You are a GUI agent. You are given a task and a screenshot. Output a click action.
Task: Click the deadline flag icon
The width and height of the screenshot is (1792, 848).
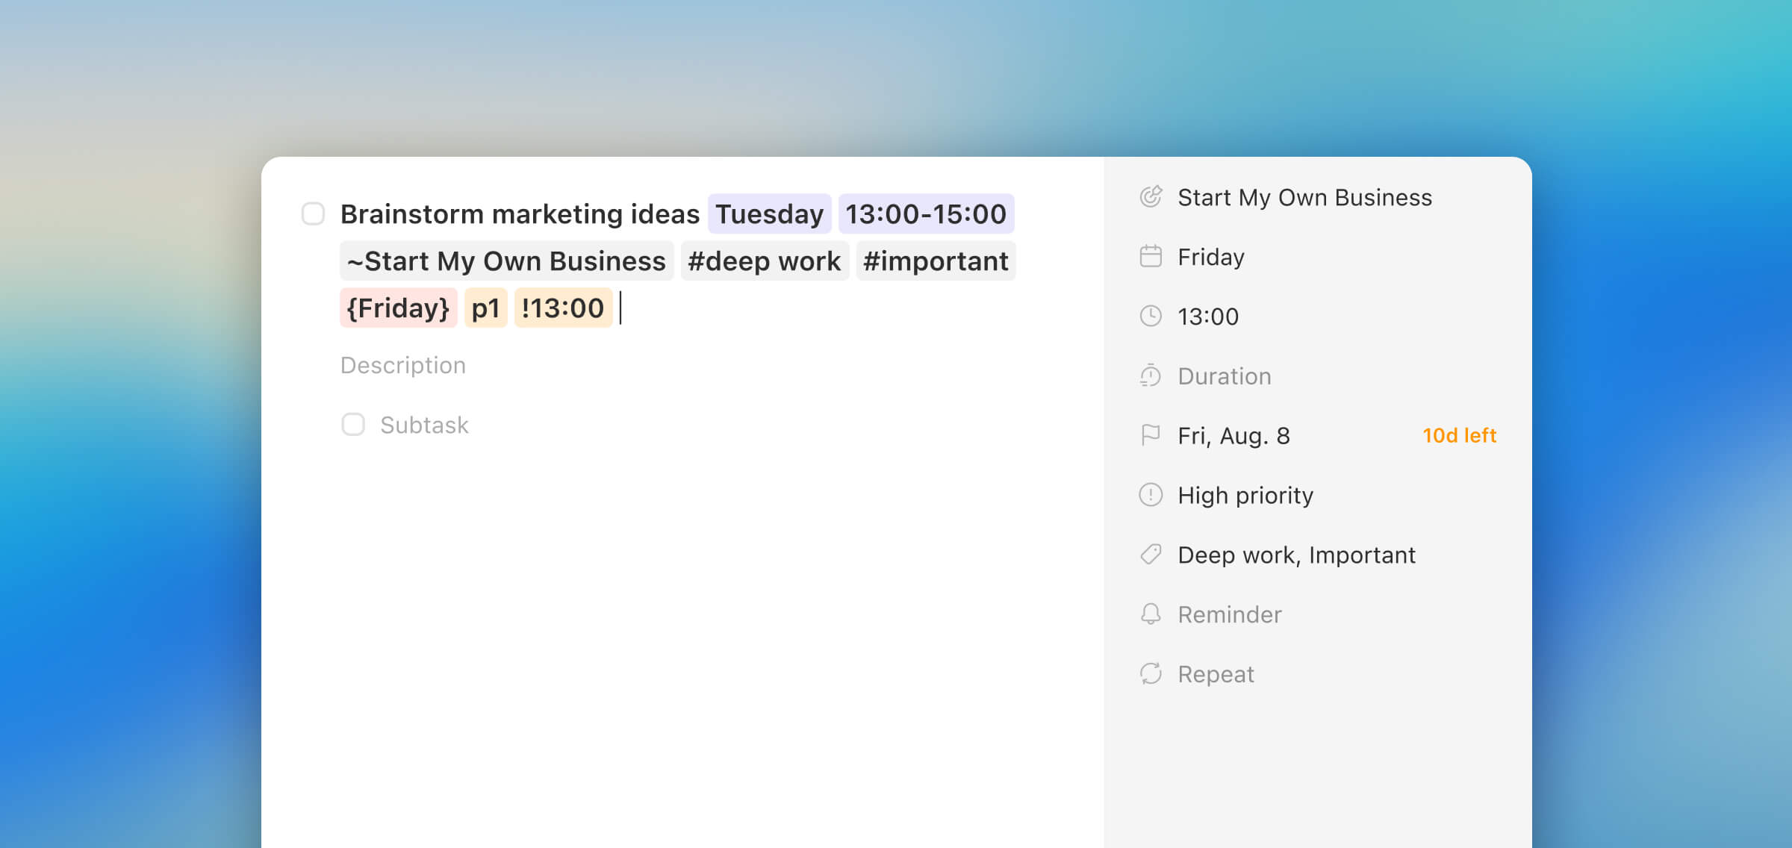pyautogui.click(x=1151, y=435)
